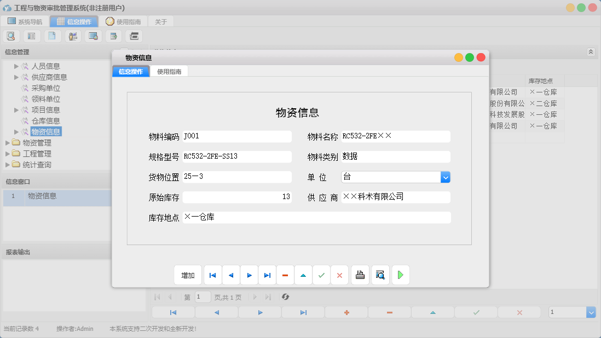Open the 单位 dropdown list
This screenshot has width=601, height=338.
pos(445,177)
